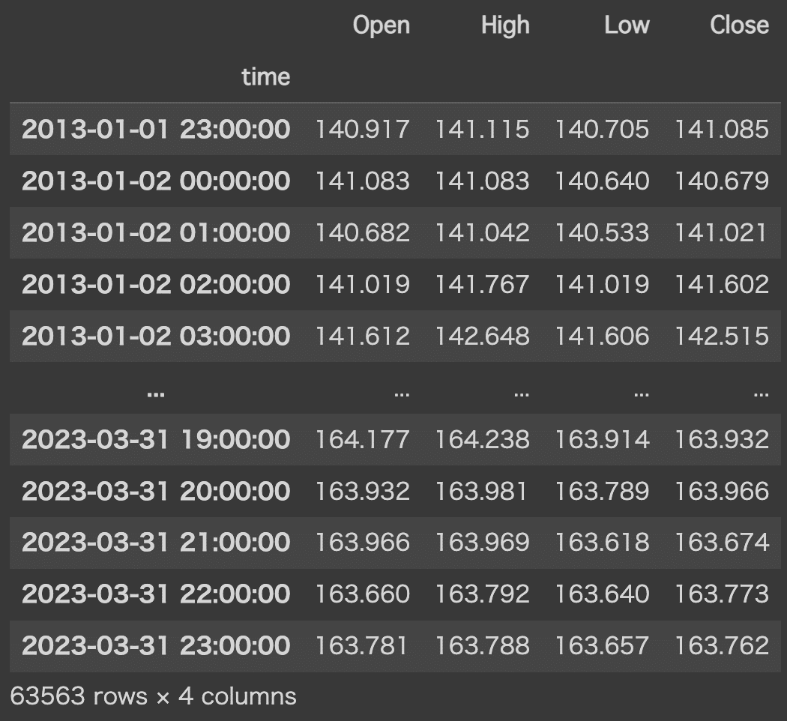
Task: Click Close value 163.762
Action: [721, 645]
